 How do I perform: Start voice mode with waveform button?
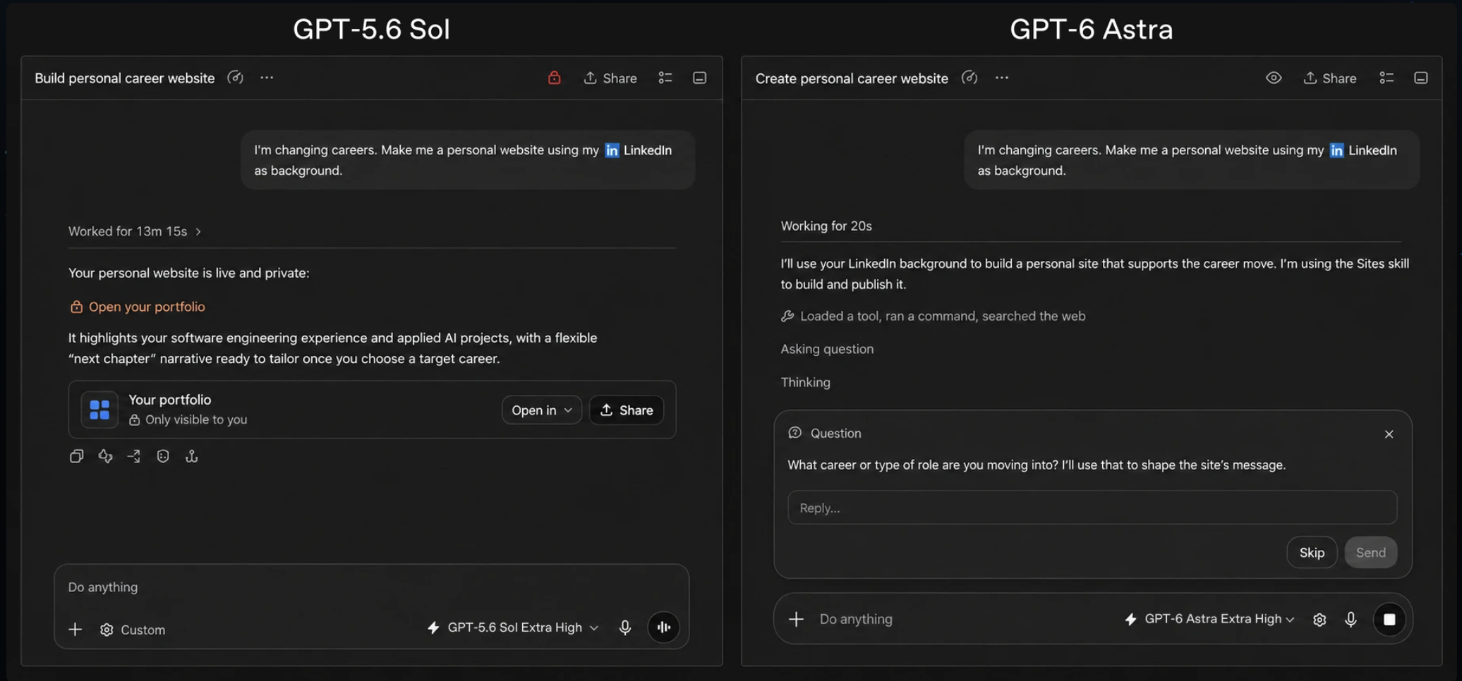663,627
